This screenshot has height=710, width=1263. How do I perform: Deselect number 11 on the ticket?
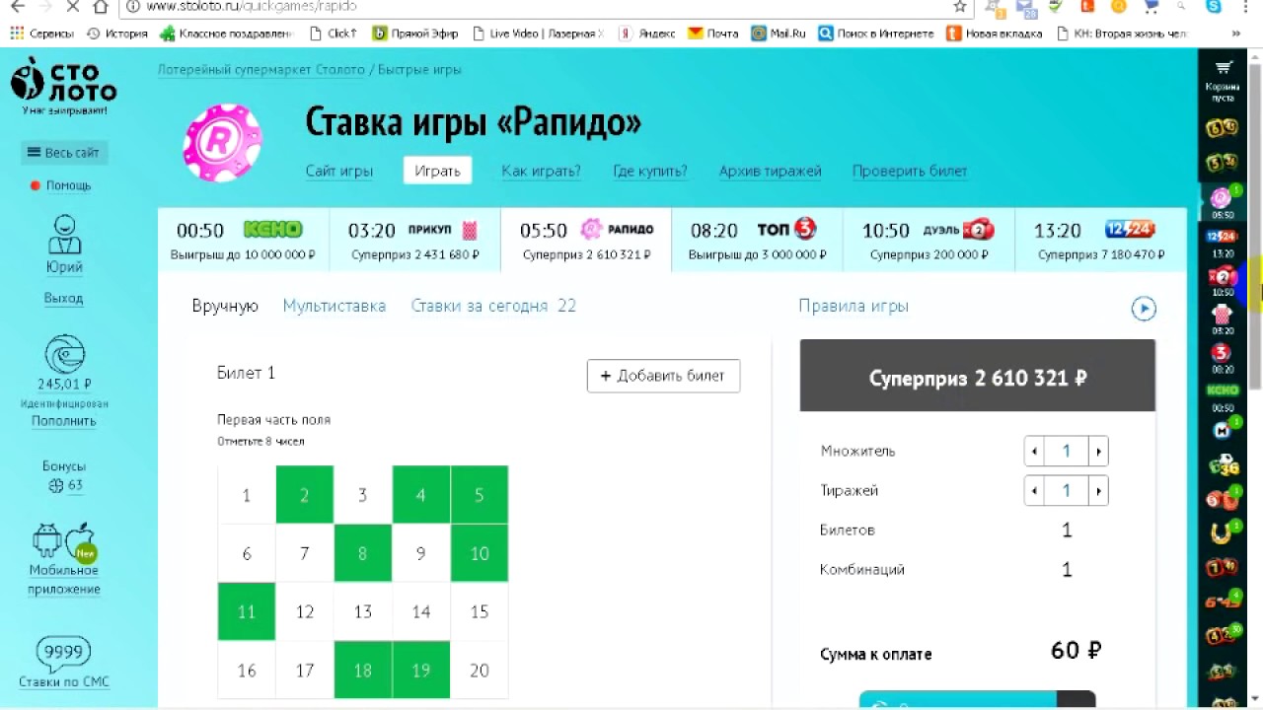(247, 611)
